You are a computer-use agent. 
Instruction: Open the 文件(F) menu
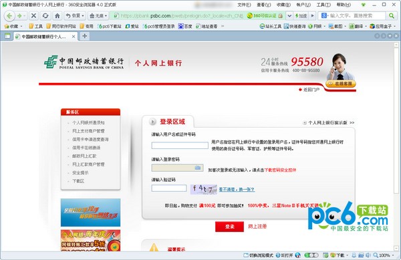coord(244,5)
